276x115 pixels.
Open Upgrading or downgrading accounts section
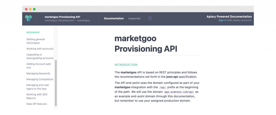[x=40, y=56]
